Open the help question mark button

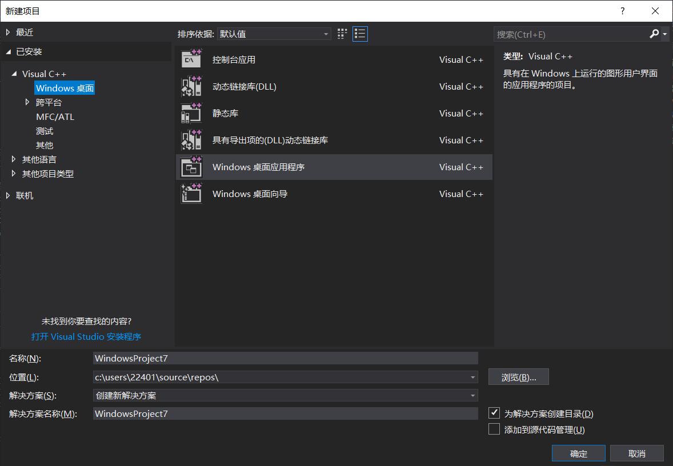[622, 11]
